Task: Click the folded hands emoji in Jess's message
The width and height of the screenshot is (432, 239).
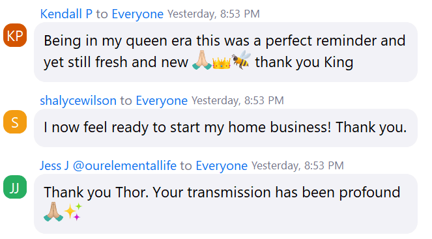Action: pyautogui.click(x=53, y=212)
